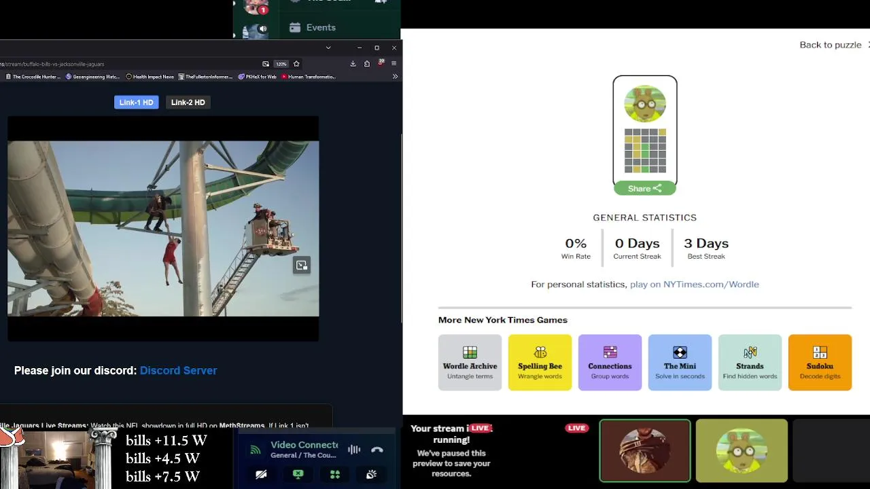870x489 pixels.
Task: Open Discord soundboard icon
Action: 371,475
